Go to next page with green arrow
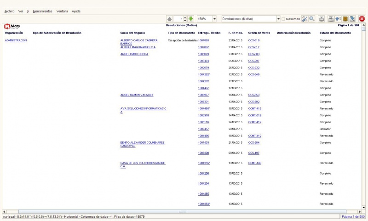 pyautogui.click(x=191, y=19)
